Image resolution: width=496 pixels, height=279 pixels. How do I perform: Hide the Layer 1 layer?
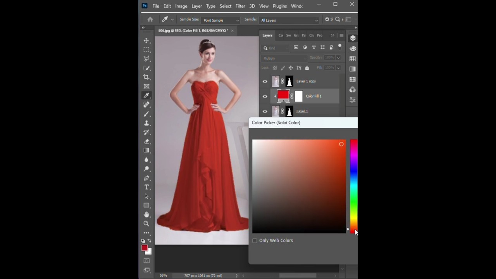[x=265, y=112]
